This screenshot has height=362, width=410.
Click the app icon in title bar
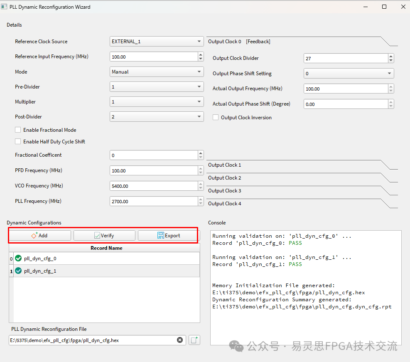(5, 7)
